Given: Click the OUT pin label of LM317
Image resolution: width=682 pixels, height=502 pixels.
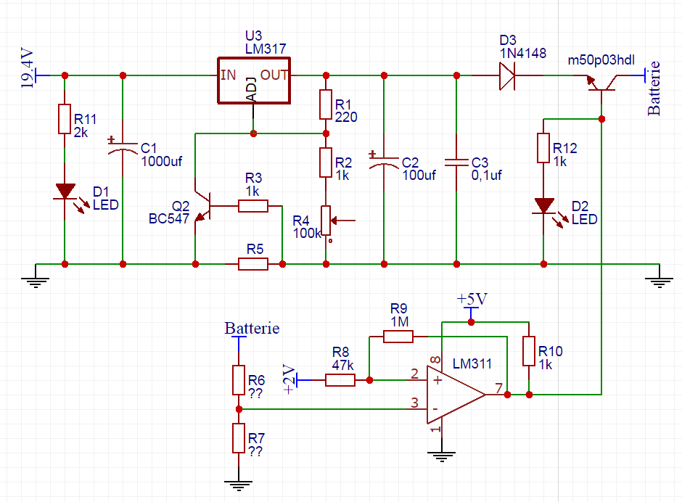Looking at the screenshot, I should click(x=274, y=75).
